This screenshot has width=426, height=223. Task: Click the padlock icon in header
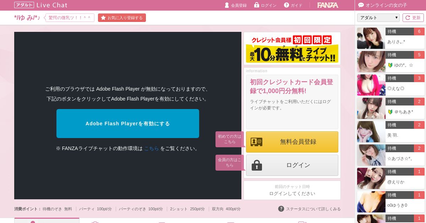(x=257, y=5)
